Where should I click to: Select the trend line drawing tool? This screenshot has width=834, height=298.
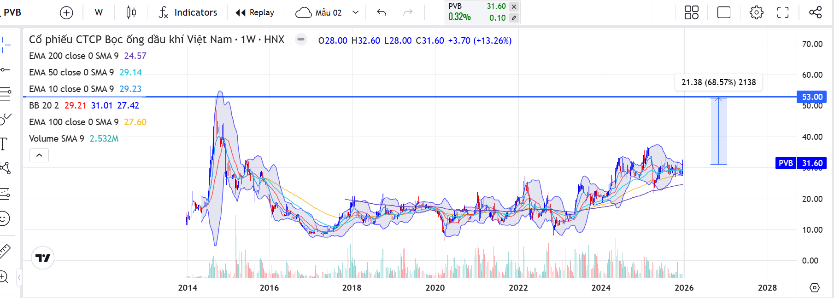coord(5,70)
